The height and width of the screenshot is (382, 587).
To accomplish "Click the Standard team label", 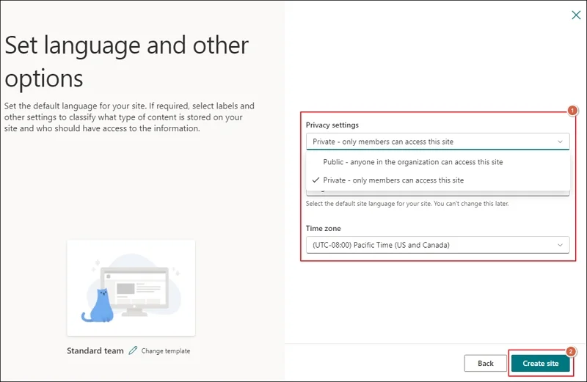I will (x=95, y=350).
